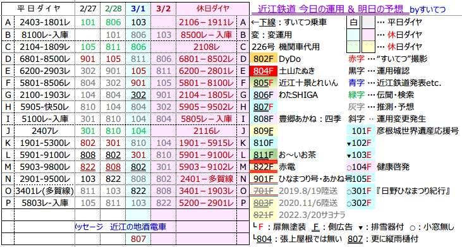Click the red 807 cell in the bottom row
This screenshot has height=247, width=462.
click(x=138, y=239)
